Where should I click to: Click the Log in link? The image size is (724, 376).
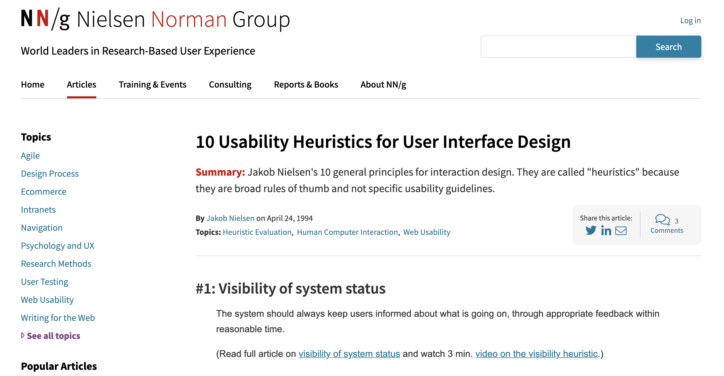690,20
